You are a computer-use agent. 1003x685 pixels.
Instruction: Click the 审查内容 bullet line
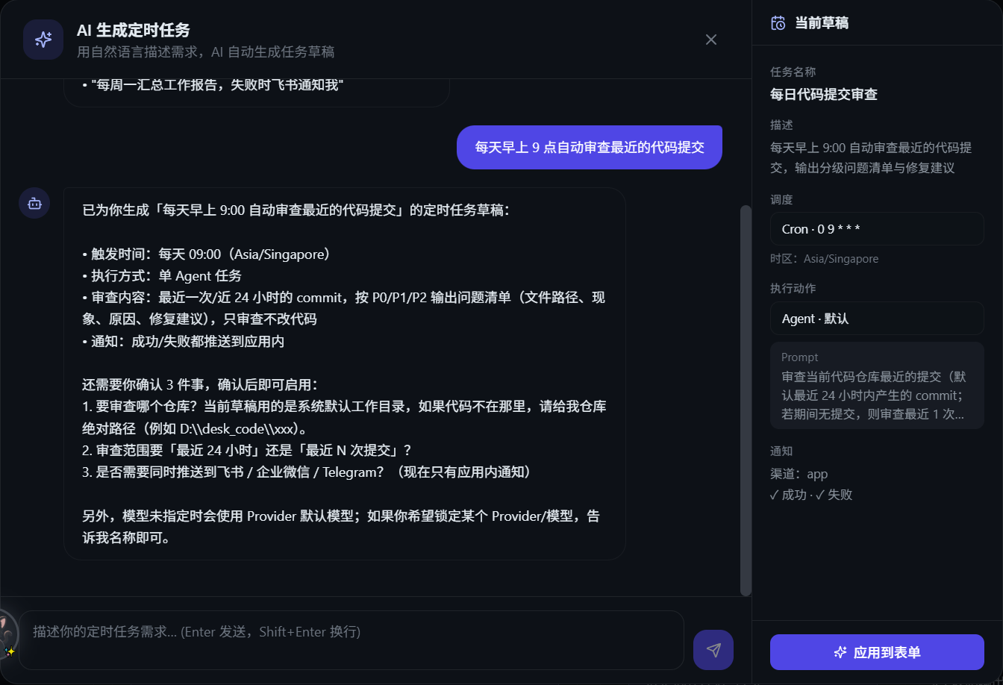344,308
